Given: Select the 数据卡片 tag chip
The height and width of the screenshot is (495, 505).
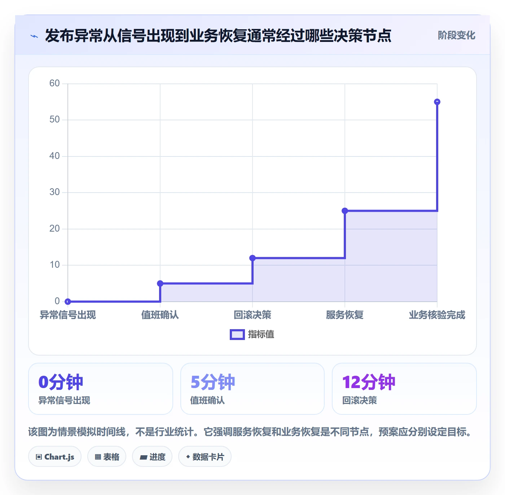Looking at the screenshot, I should pyautogui.click(x=205, y=457).
